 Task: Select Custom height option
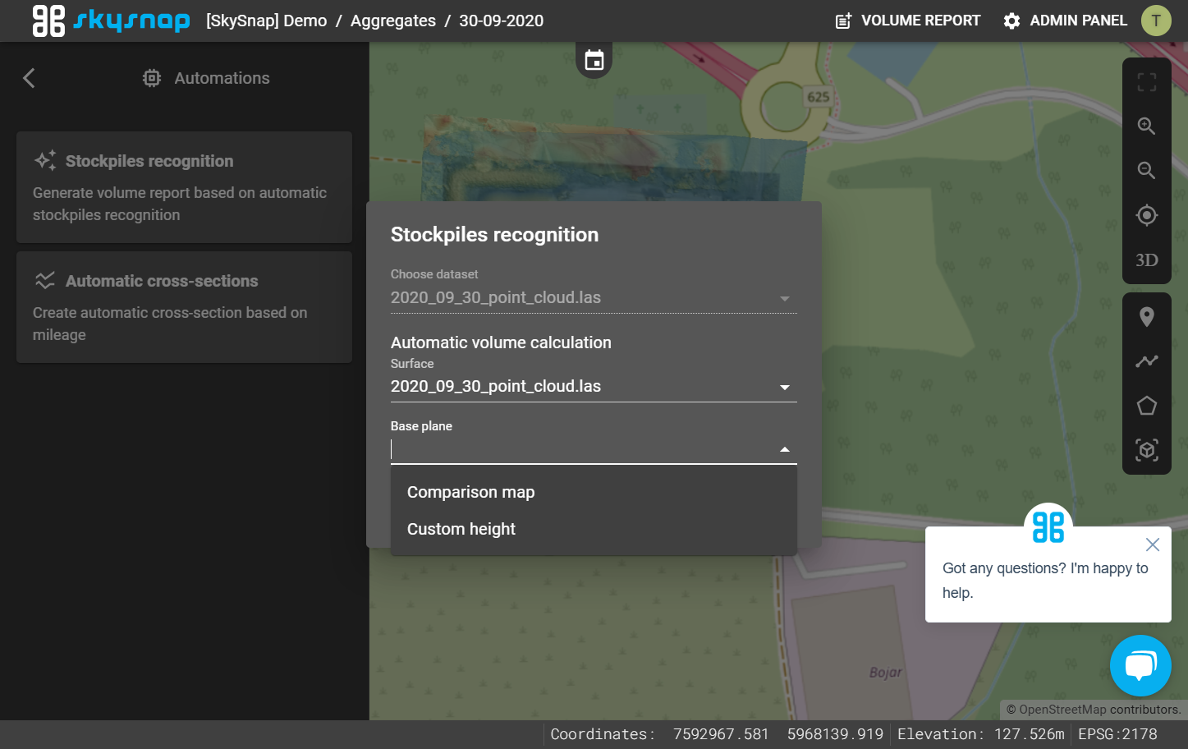pyautogui.click(x=594, y=529)
